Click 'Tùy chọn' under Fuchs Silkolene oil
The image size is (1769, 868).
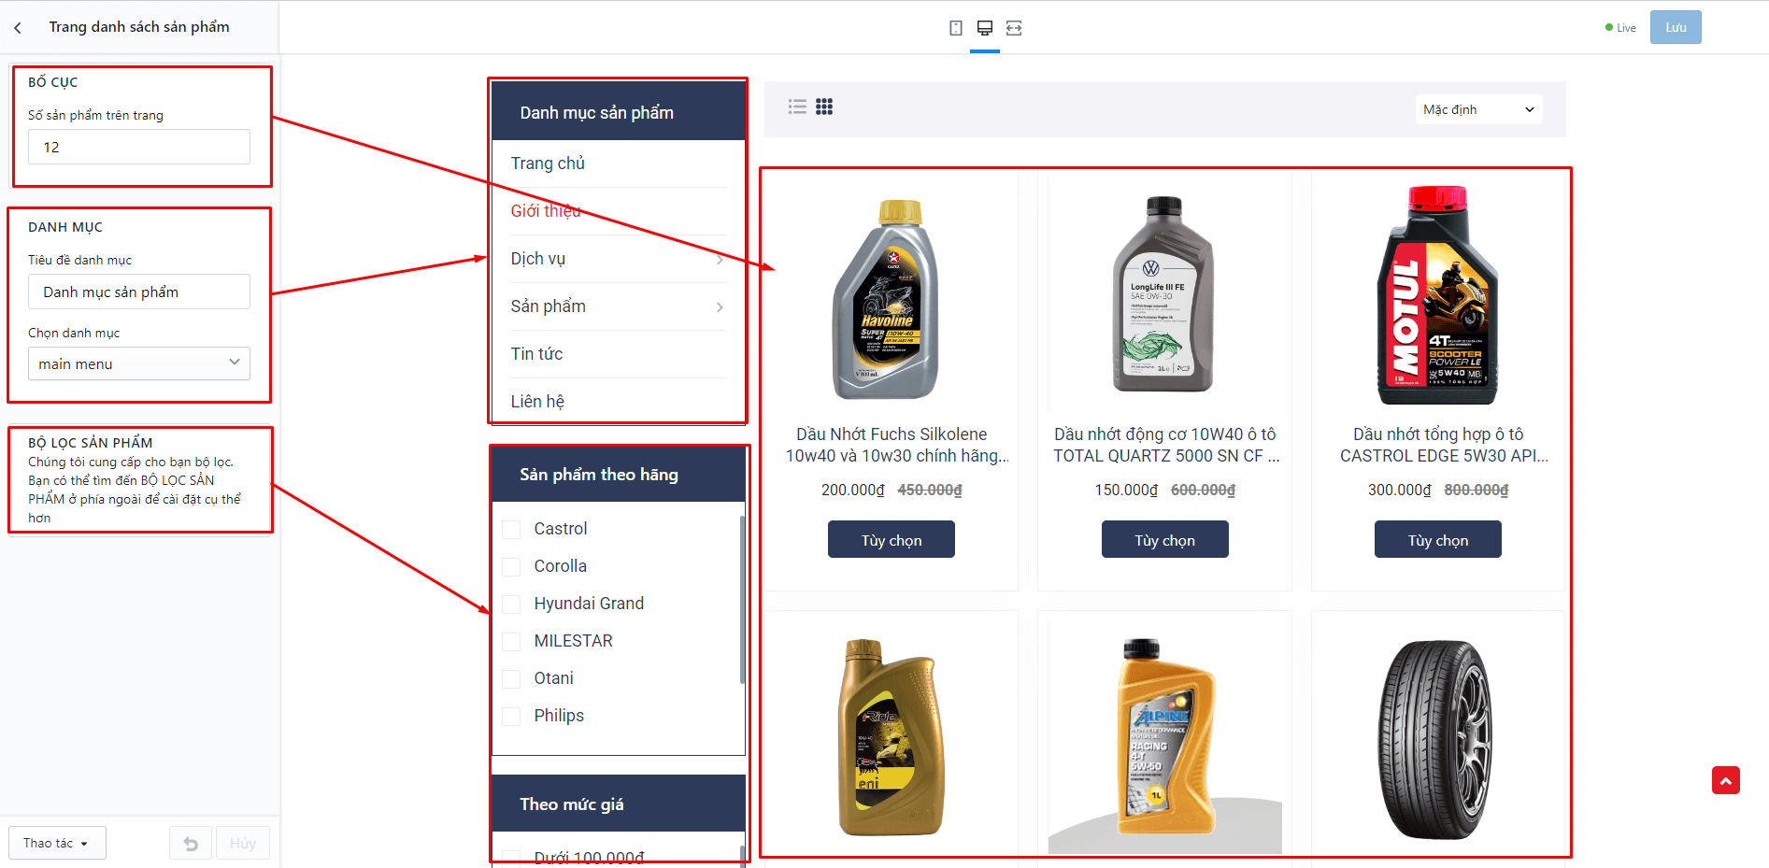coord(892,539)
